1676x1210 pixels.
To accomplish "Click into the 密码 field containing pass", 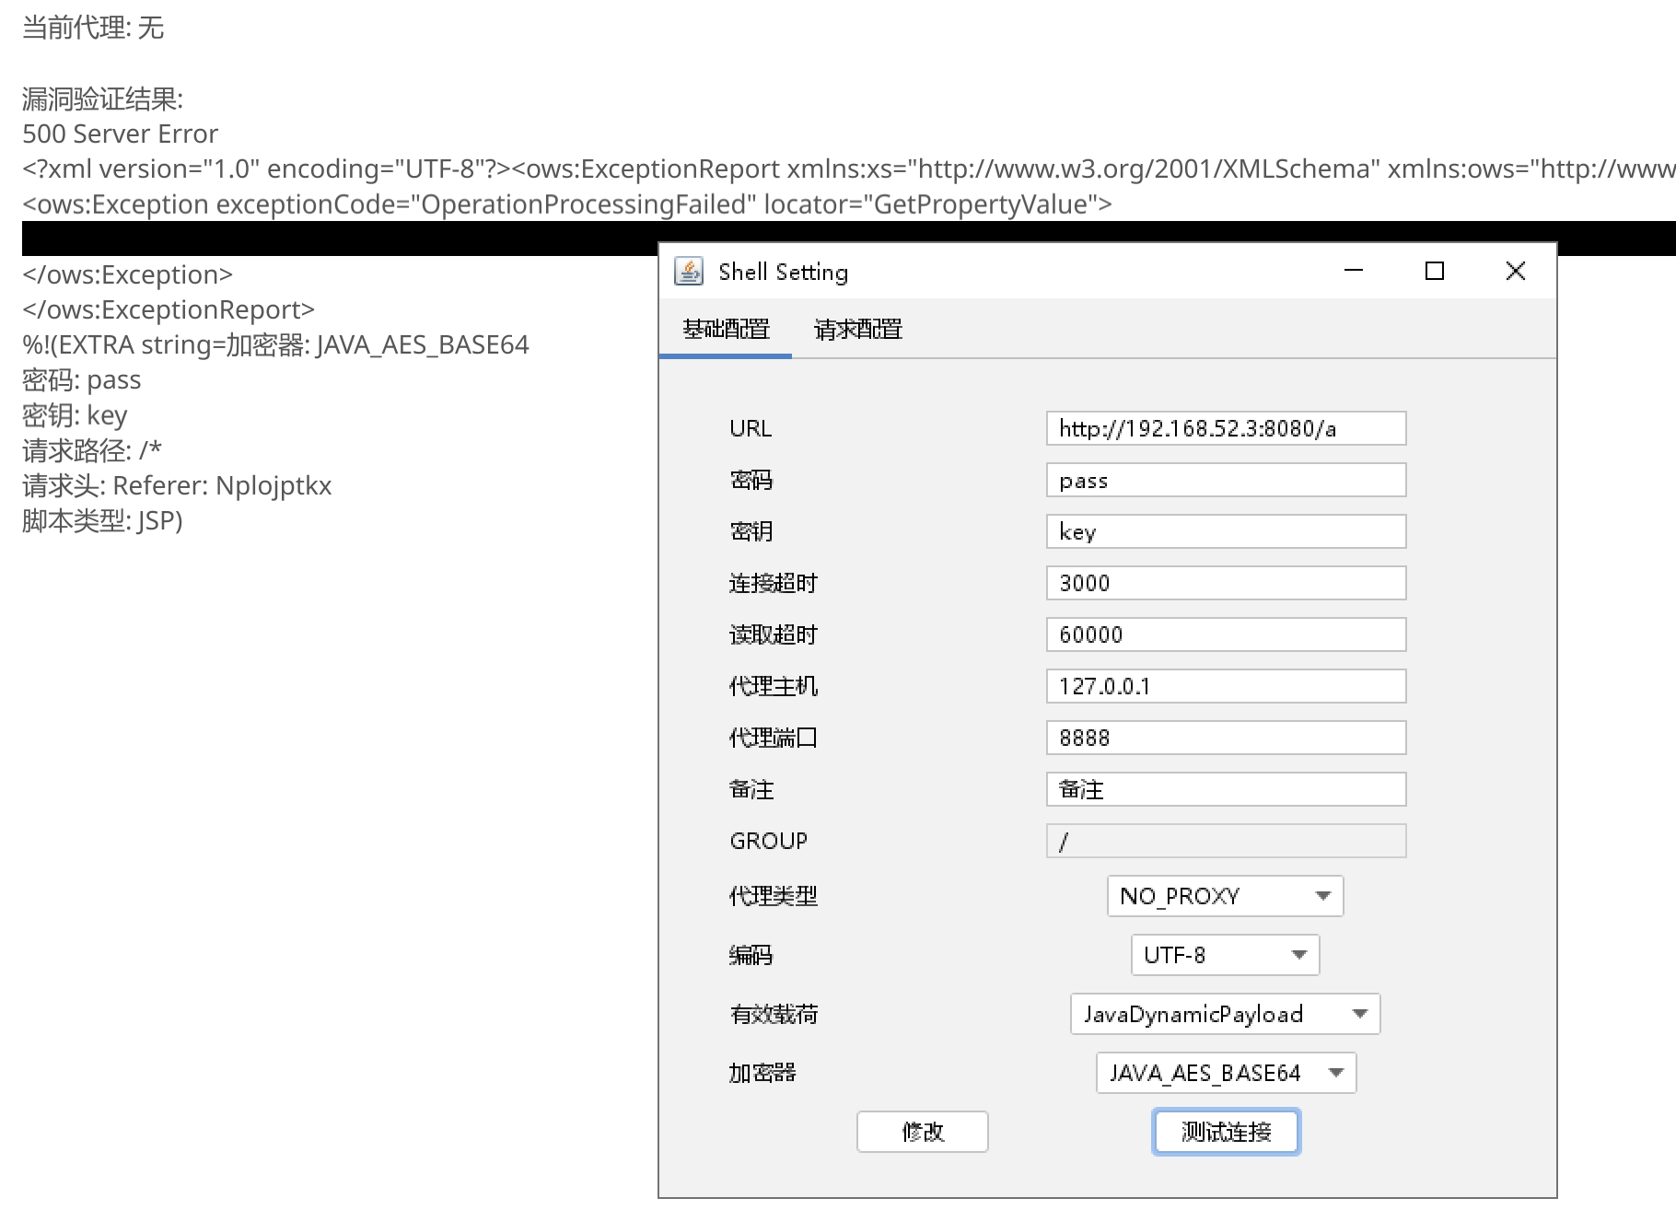I will click(1226, 480).
